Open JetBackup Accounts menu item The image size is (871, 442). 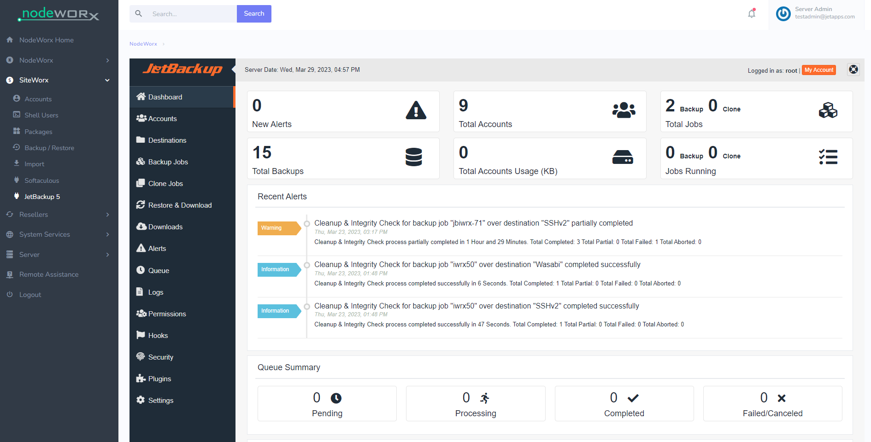click(182, 119)
